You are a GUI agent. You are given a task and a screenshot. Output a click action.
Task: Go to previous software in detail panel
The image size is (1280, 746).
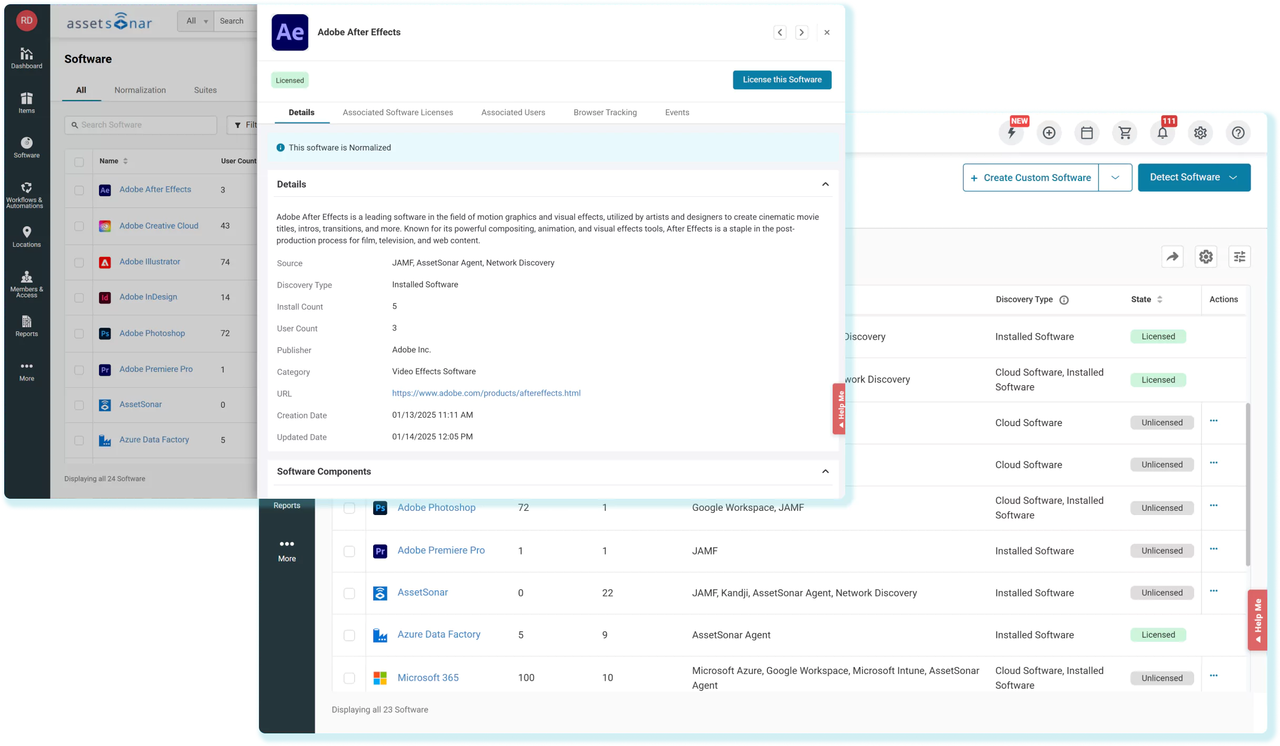click(780, 33)
